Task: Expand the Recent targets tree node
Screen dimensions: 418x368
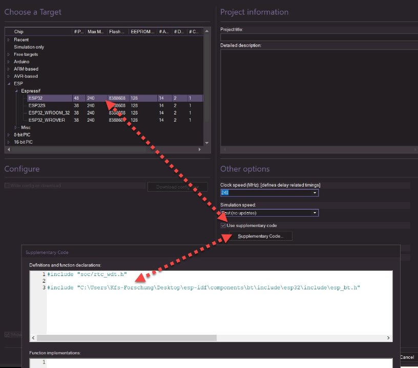Action: [x=8, y=40]
